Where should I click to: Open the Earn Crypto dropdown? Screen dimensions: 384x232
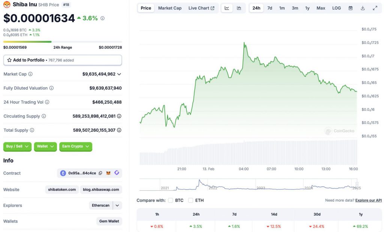coord(76,146)
